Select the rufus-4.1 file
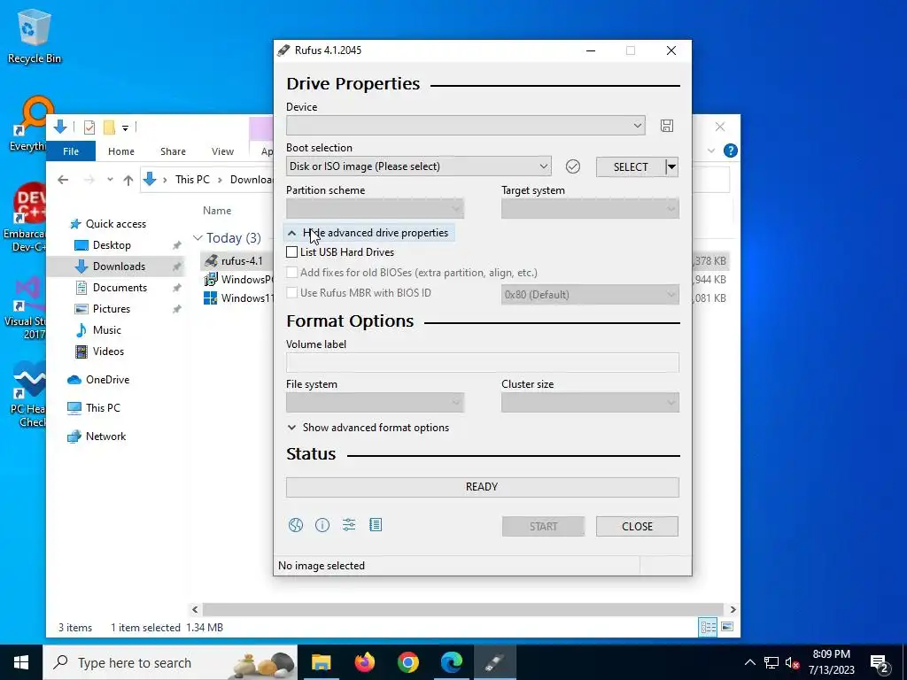 tap(242, 261)
